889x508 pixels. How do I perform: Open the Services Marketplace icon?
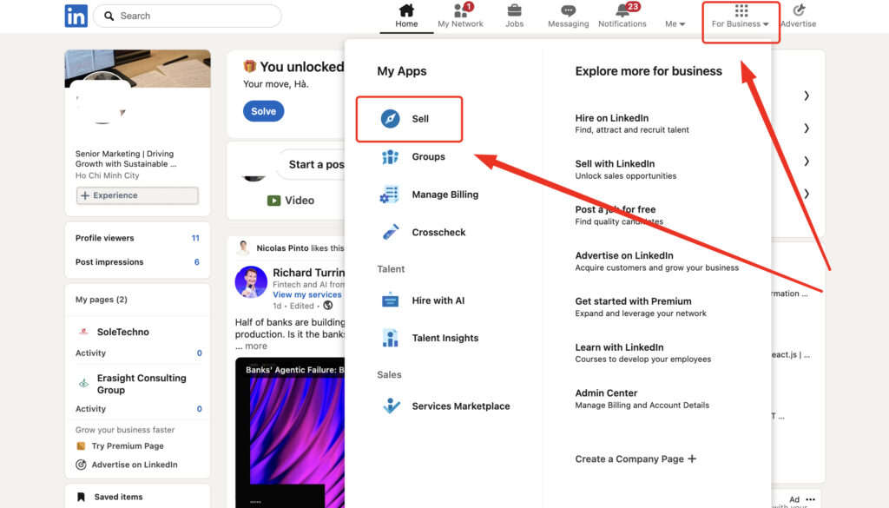pyautogui.click(x=391, y=406)
